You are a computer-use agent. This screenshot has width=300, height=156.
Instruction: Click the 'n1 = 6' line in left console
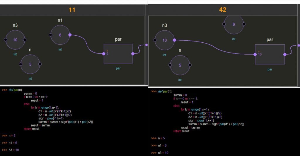tap(13, 143)
